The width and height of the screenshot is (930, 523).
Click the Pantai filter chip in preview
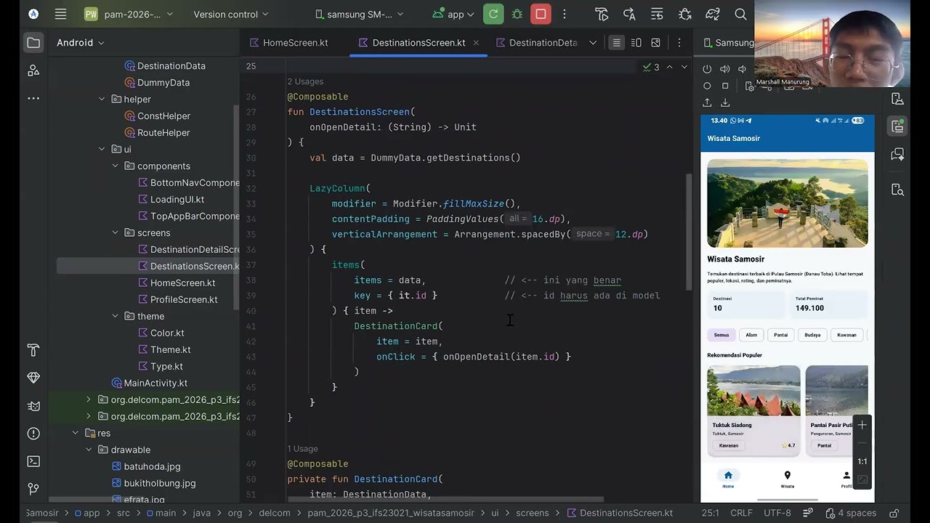pos(780,335)
